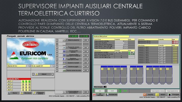Click the Allarmi warning triangle icon
This screenshot has width=182, height=102.
[36, 74]
